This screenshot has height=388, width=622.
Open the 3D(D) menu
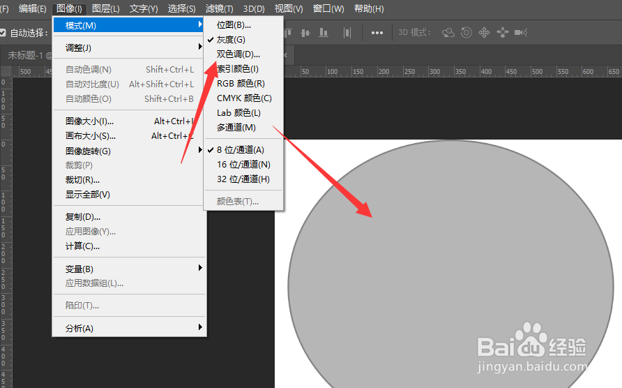[x=254, y=9]
